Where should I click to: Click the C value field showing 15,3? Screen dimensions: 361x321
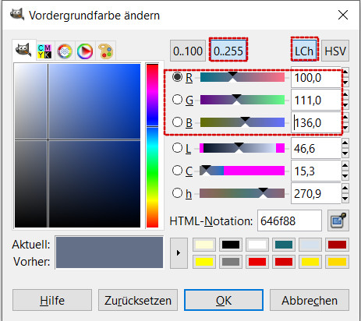click(x=316, y=171)
